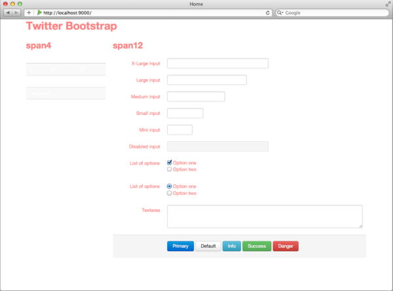
Task: Click the Disabled input field
Action: [217, 146]
